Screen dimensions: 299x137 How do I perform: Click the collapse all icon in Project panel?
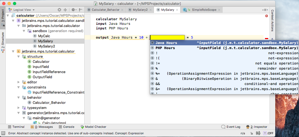pos(65,10)
